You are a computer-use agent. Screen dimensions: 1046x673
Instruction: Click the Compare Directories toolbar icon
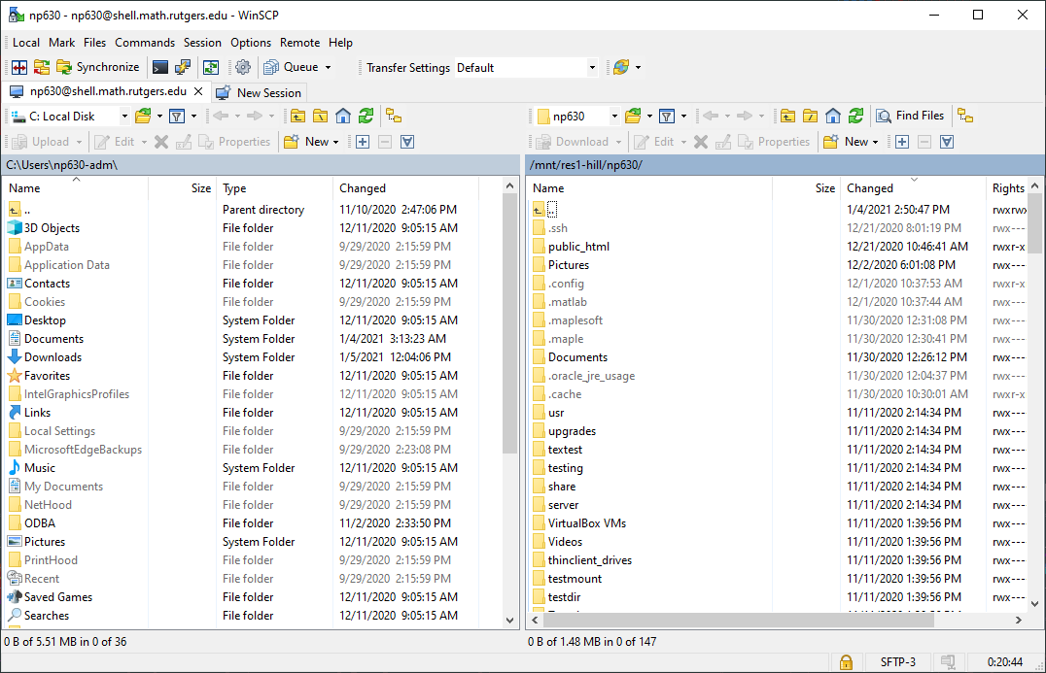click(x=42, y=67)
